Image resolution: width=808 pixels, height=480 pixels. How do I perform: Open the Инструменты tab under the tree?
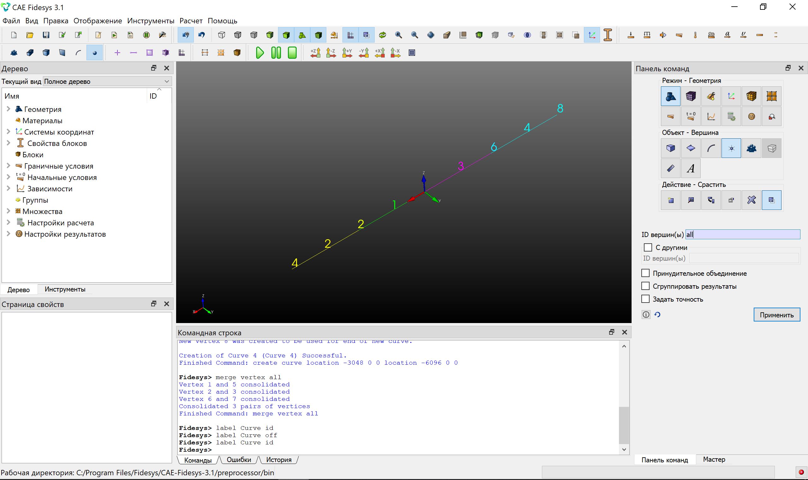tap(65, 289)
